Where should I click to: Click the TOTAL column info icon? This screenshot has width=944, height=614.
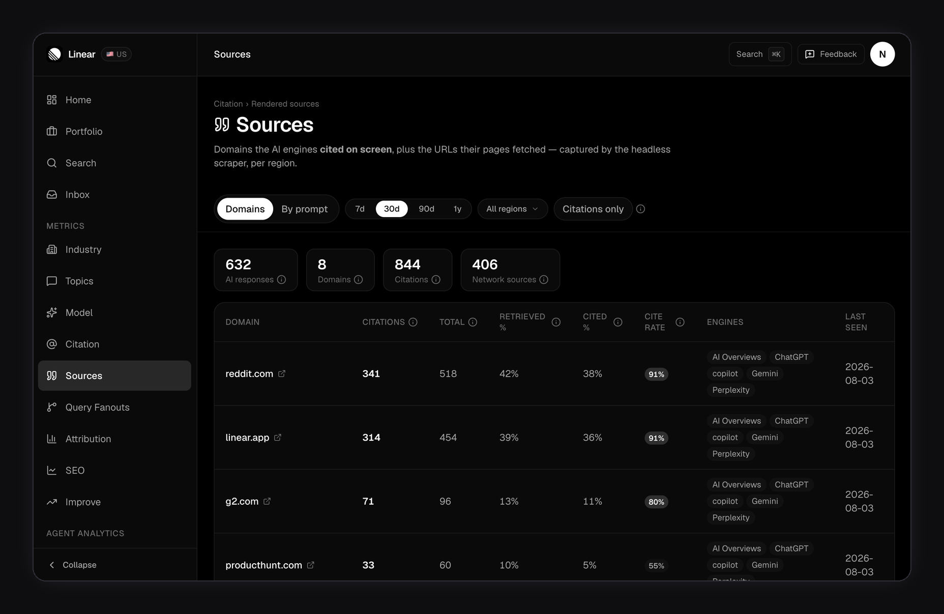473,322
